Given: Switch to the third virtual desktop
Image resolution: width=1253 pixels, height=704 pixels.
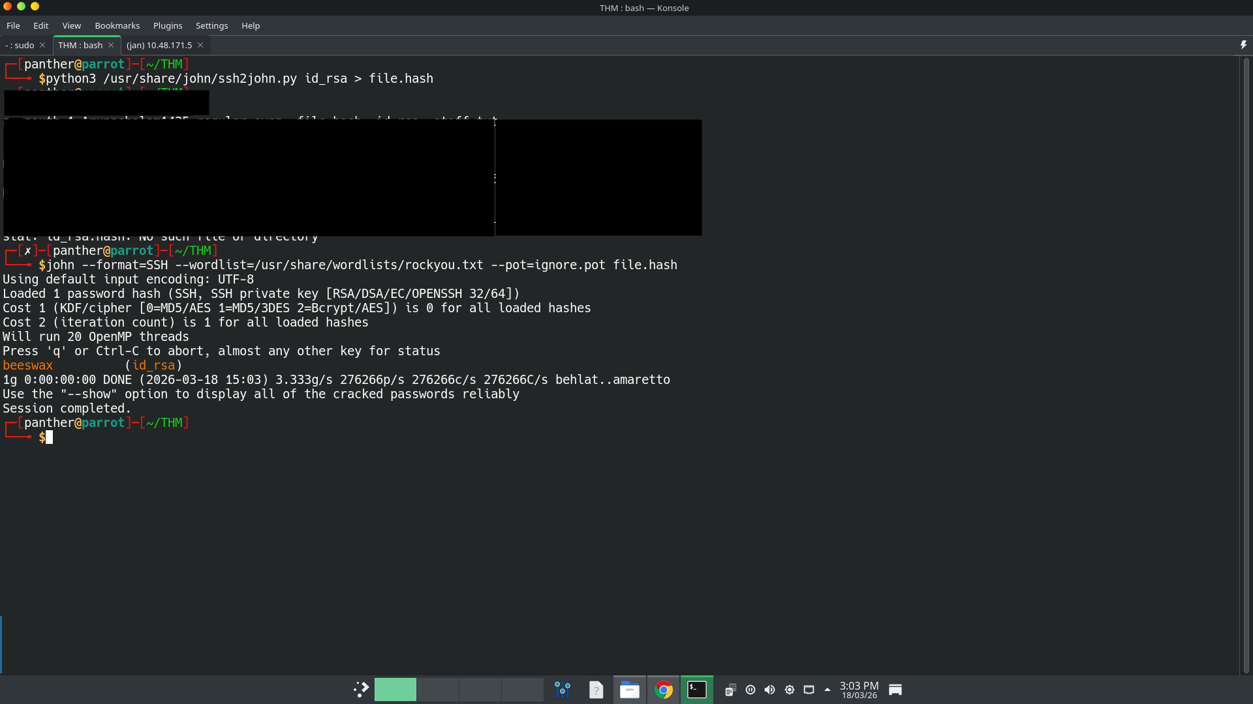Looking at the screenshot, I should pyautogui.click(x=480, y=690).
